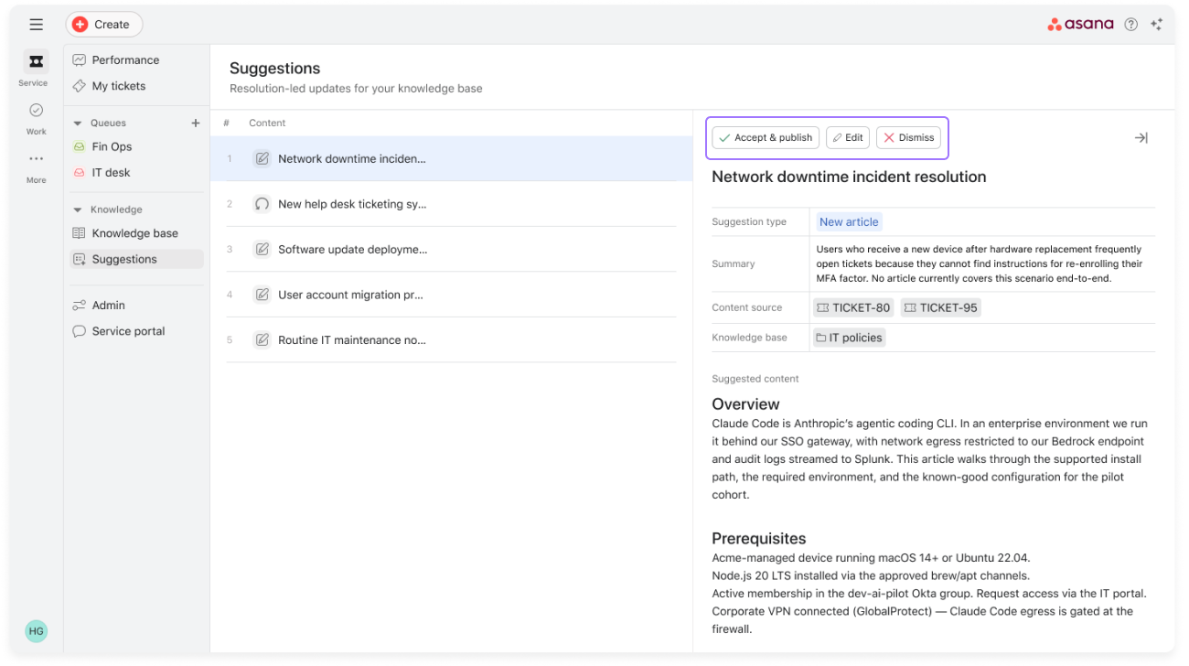Click the article icon for Software update row
1189x666 pixels.
262,250
